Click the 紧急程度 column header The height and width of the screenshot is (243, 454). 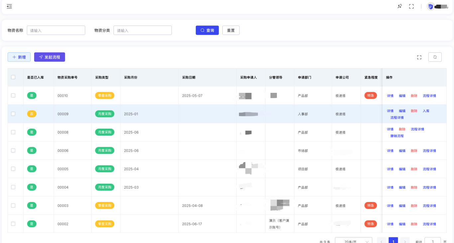click(371, 77)
